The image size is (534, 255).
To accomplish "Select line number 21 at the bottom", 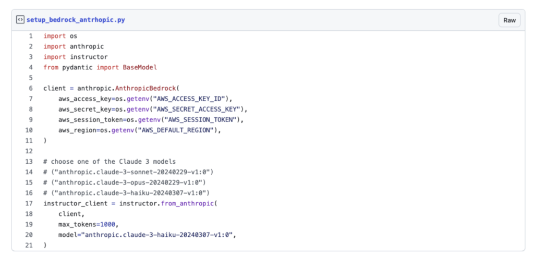I will click(29, 245).
